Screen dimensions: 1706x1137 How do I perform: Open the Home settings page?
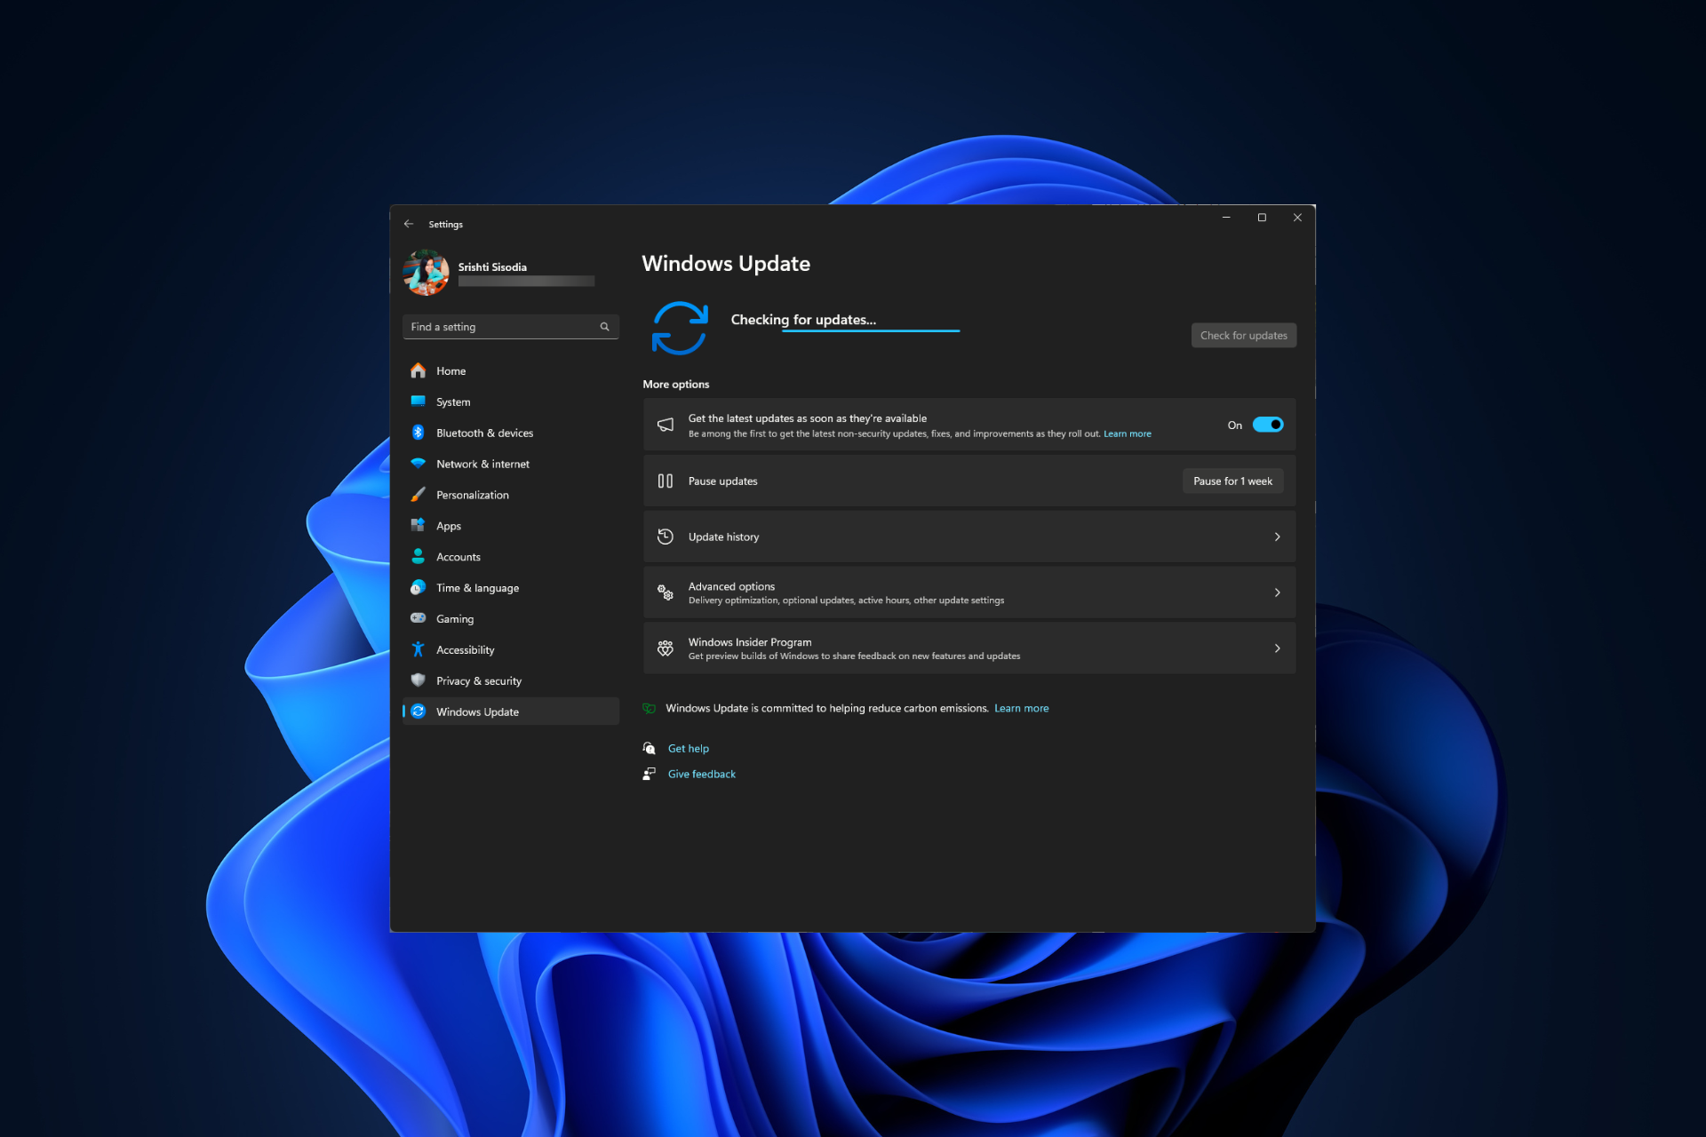click(511, 370)
